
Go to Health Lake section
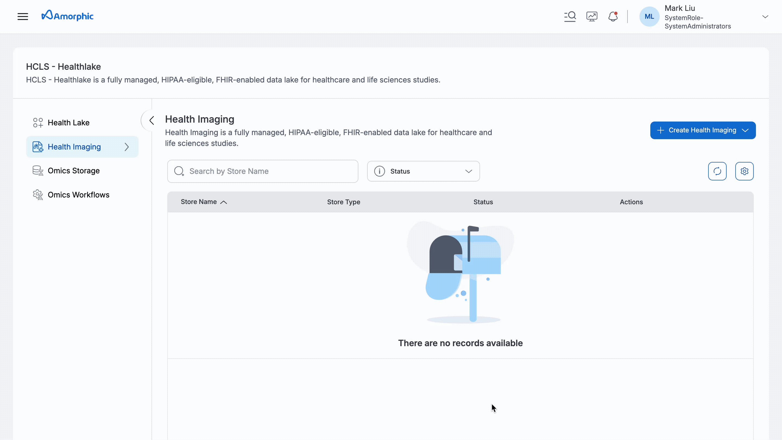point(69,123)
